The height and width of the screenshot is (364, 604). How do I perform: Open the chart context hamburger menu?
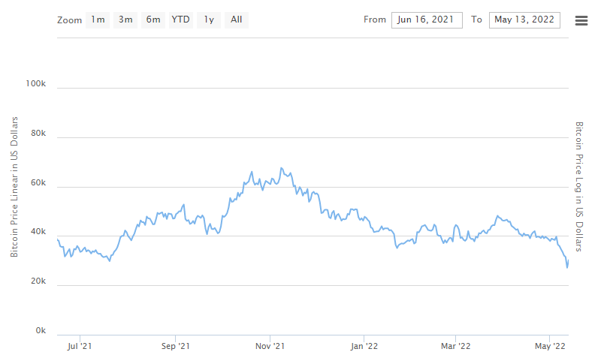(x=581, y=20)
